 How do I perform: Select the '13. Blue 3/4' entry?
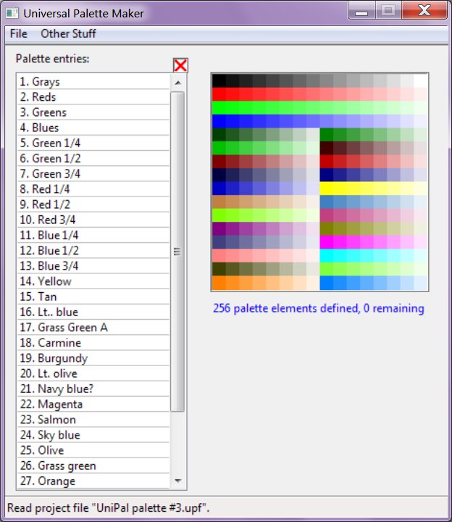(93, 265)
